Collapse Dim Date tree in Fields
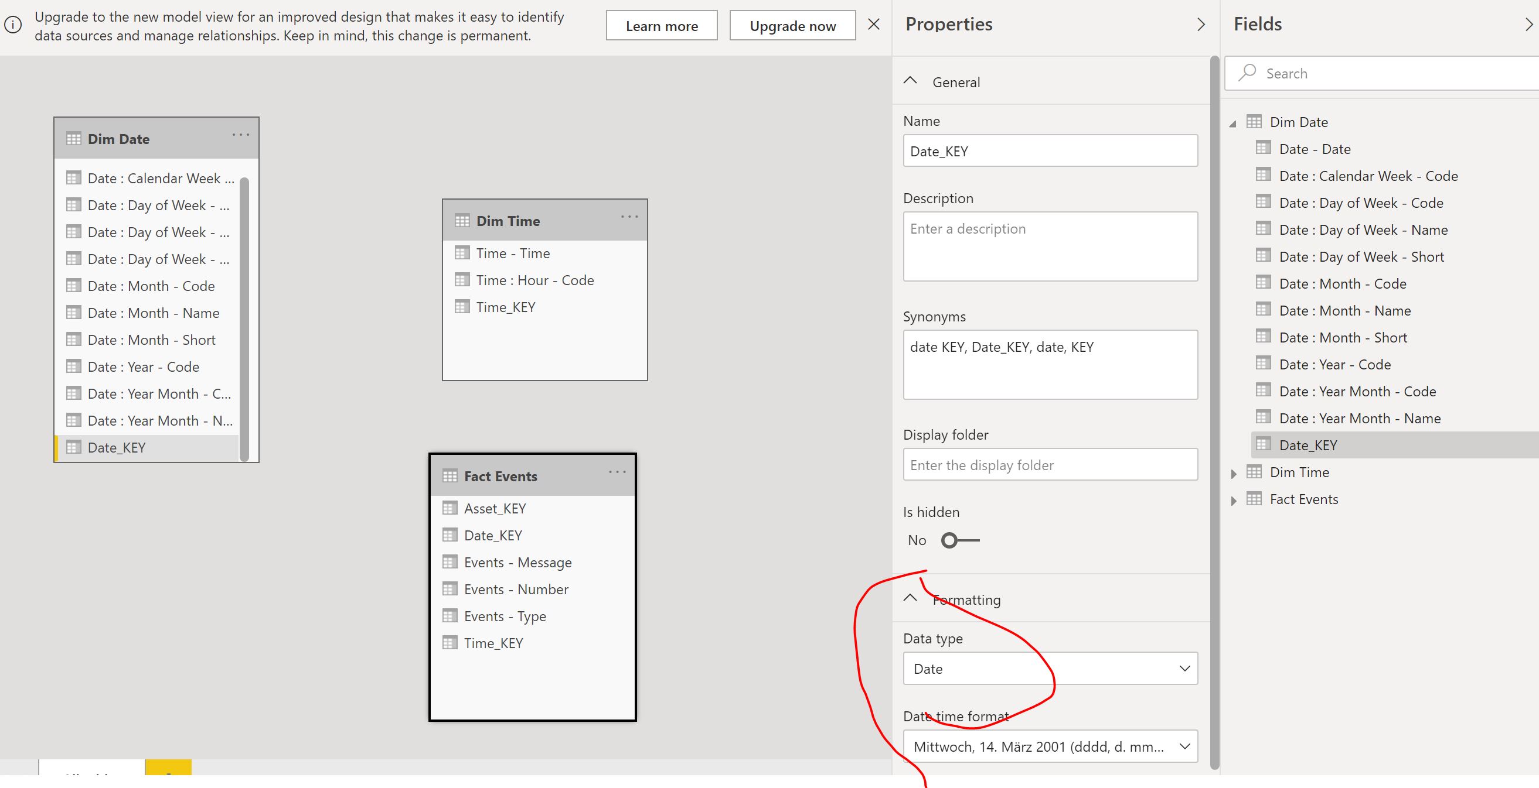Image resolution: width=1539 pixels, height=788 pixels. [x=1233, y=124]
